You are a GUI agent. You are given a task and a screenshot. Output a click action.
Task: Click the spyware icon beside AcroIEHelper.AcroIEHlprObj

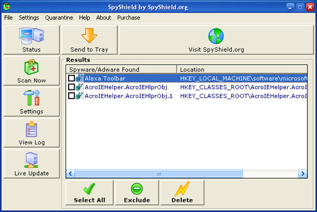(79, 87)
